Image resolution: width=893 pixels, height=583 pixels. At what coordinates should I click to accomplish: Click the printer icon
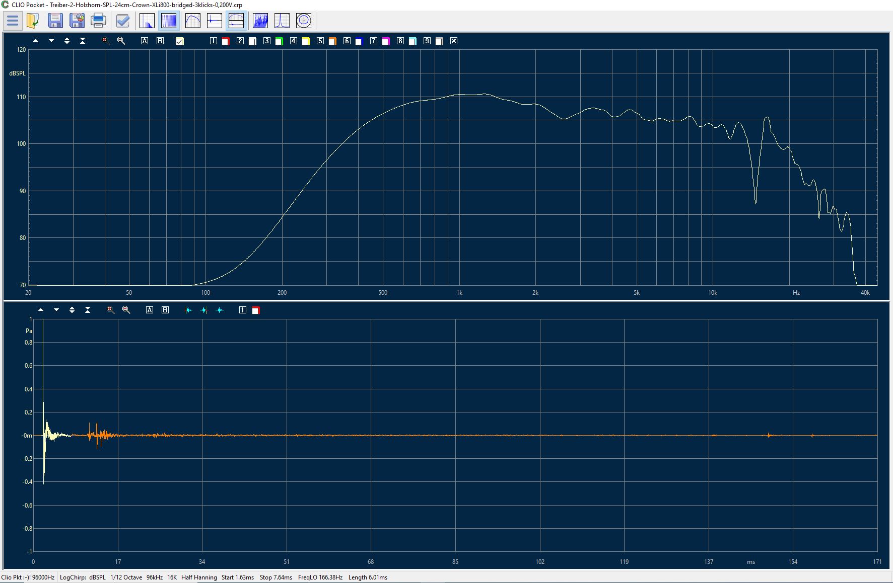(x=99, y=21)
